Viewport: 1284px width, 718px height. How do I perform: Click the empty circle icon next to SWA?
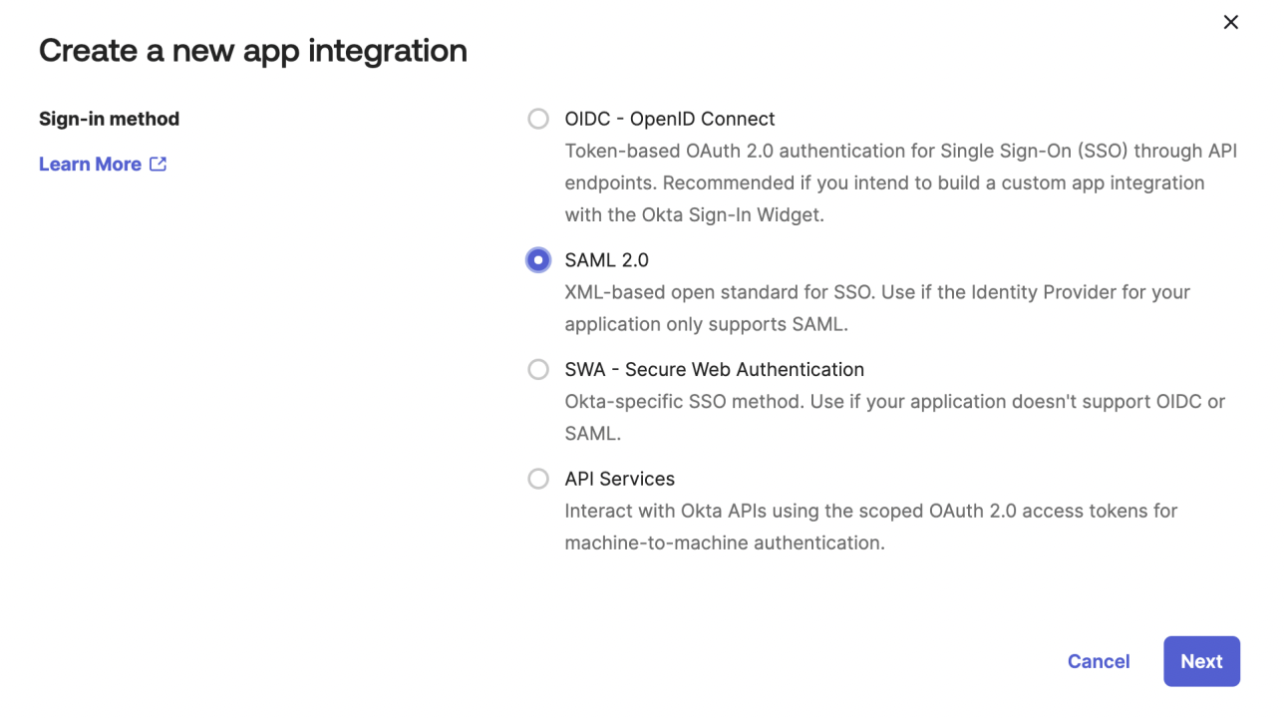pos(538,369)
